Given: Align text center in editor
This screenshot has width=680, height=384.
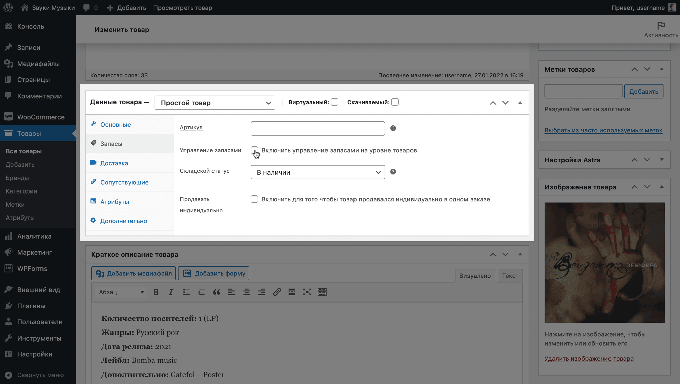Looking at the screenshot, I should (x=247, y=292).
